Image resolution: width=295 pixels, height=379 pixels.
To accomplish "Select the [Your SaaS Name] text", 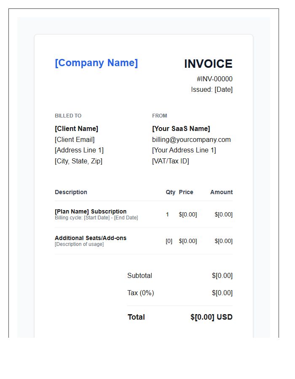I will [181, 128].
